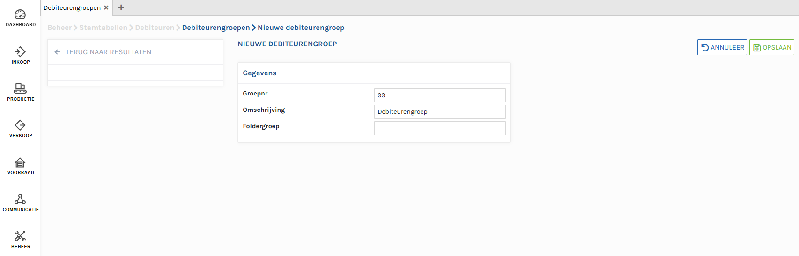Navigate to Beheer breadcrumb

pos(59,28)
